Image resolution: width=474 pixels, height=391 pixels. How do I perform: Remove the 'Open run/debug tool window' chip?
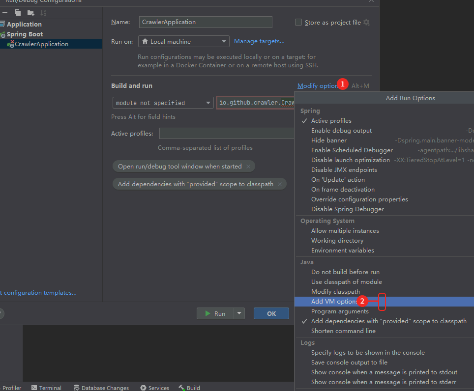pyautogui.click(x=248, y=167)
